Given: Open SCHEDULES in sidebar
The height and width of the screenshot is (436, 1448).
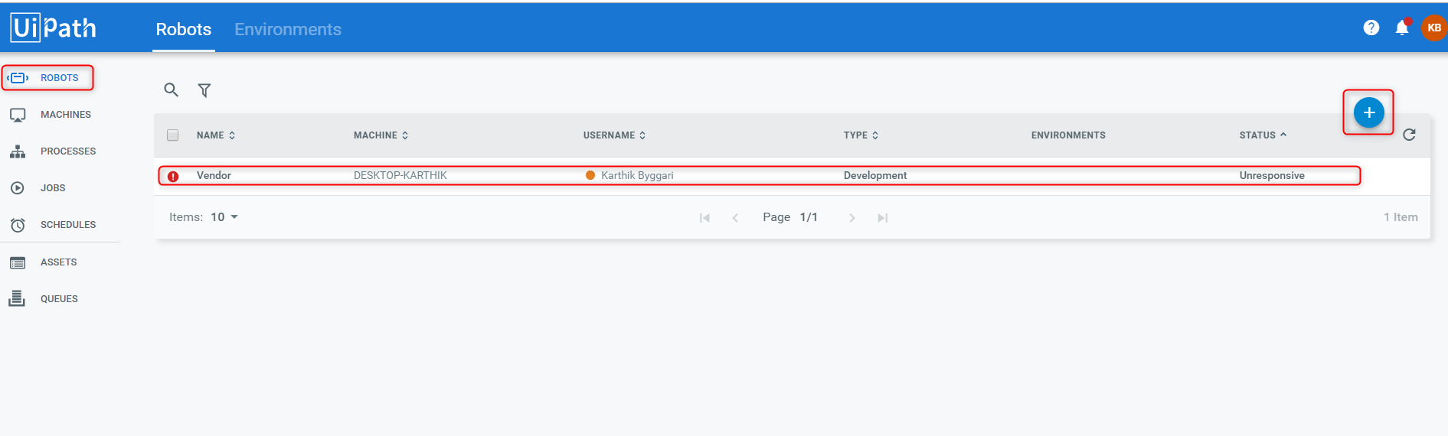Looking at the screenshot, I should click(68, 225).
